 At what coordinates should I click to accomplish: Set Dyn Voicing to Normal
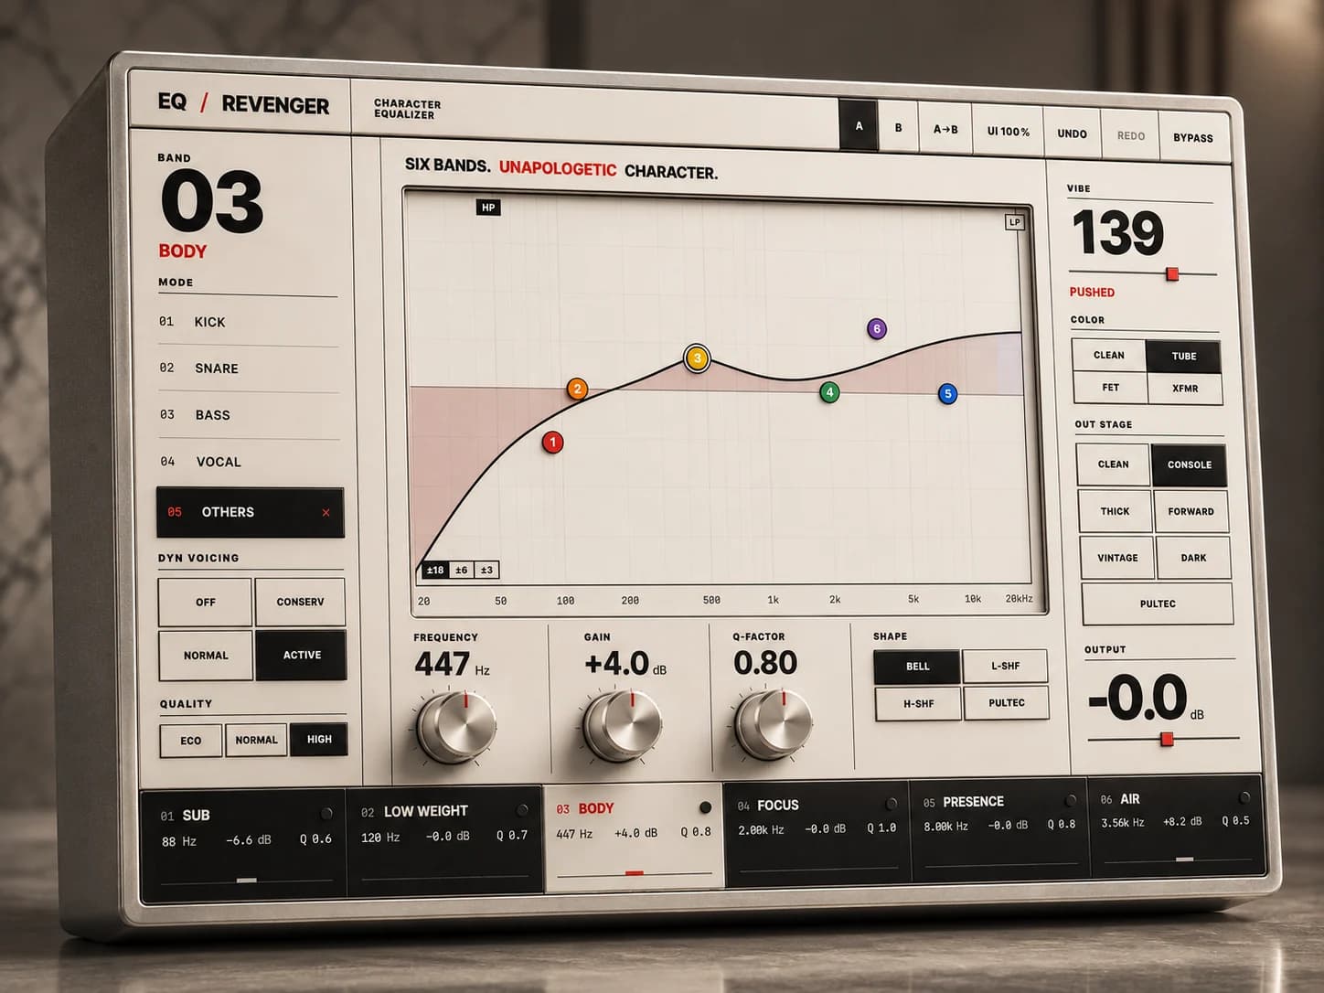[x=206, y=655]
